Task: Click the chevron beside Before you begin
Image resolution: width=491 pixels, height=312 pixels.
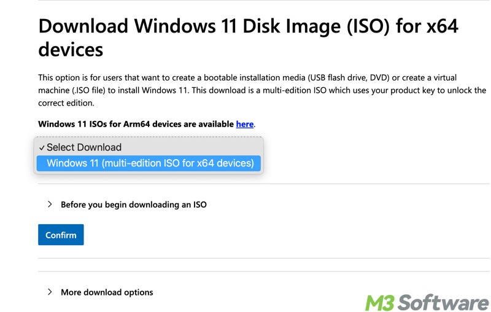Action: [x=50, y=204]
